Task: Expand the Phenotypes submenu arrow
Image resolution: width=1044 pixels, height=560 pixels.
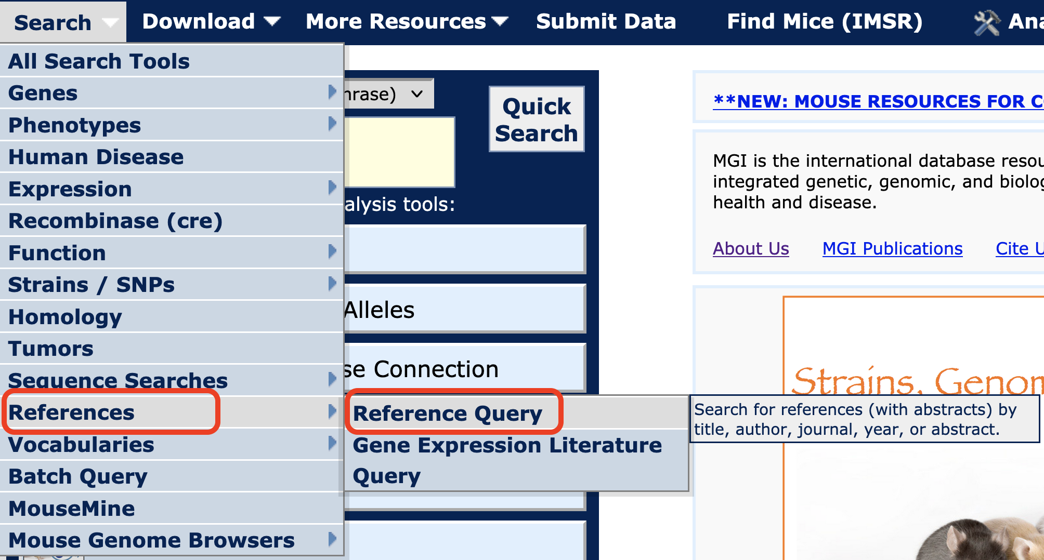Action: coord(332,124)
